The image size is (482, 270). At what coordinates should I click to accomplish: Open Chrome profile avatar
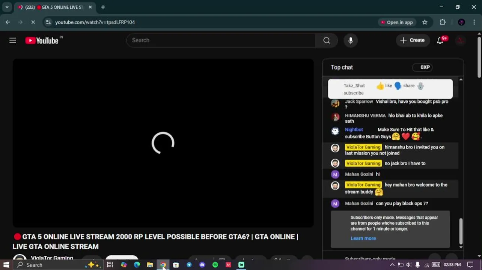coord(462,22)
